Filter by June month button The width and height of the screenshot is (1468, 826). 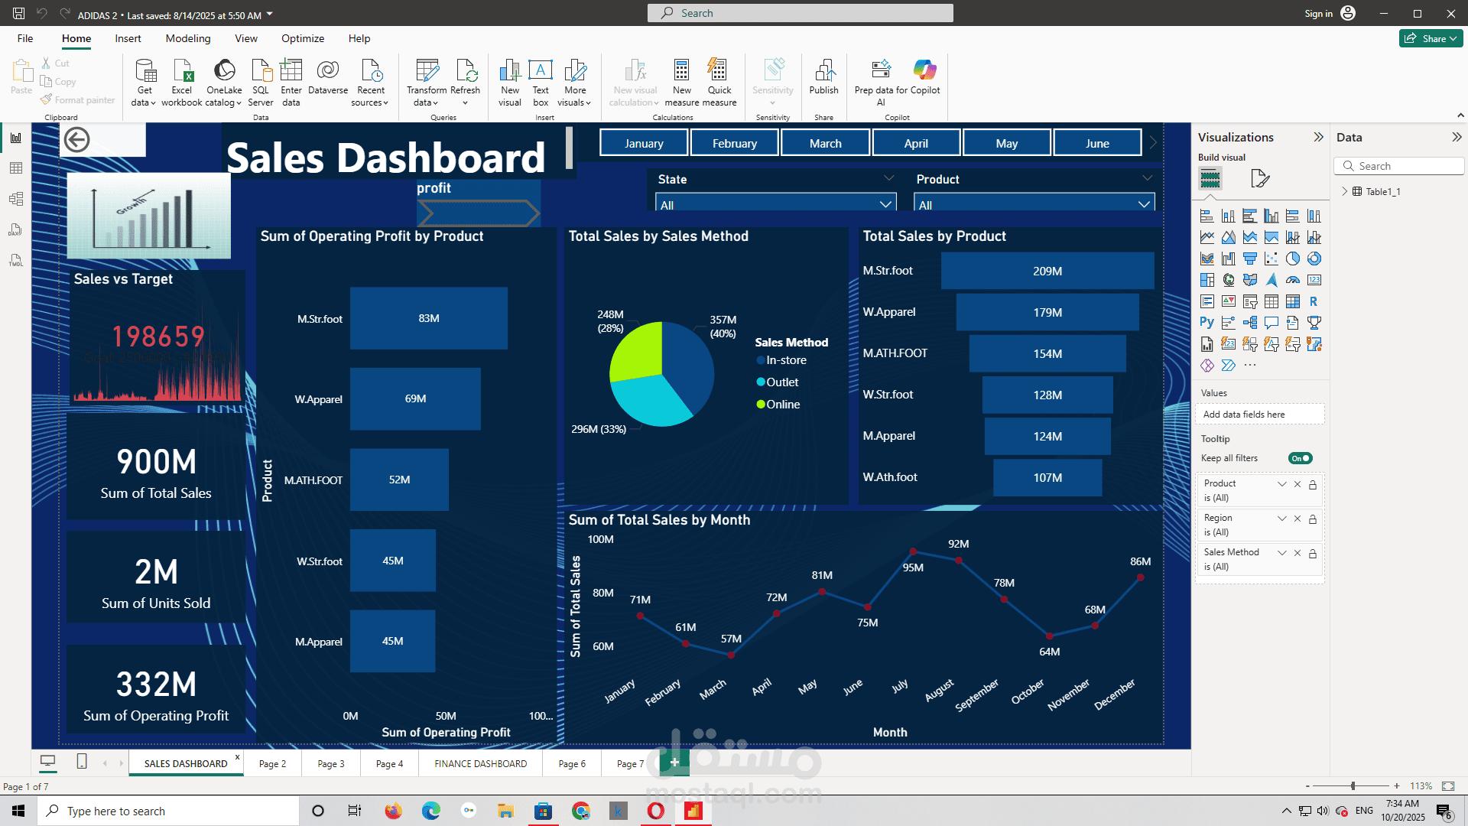pos(1097,144)
